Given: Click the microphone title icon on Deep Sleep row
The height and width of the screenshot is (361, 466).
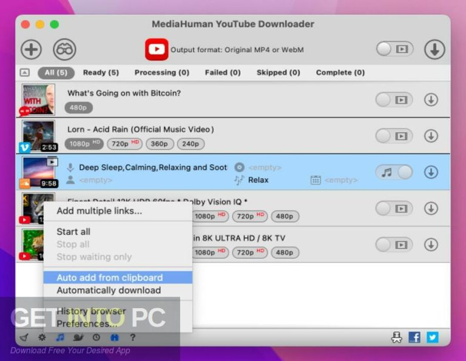Looking at the screenshot, I should click(70, 167).
